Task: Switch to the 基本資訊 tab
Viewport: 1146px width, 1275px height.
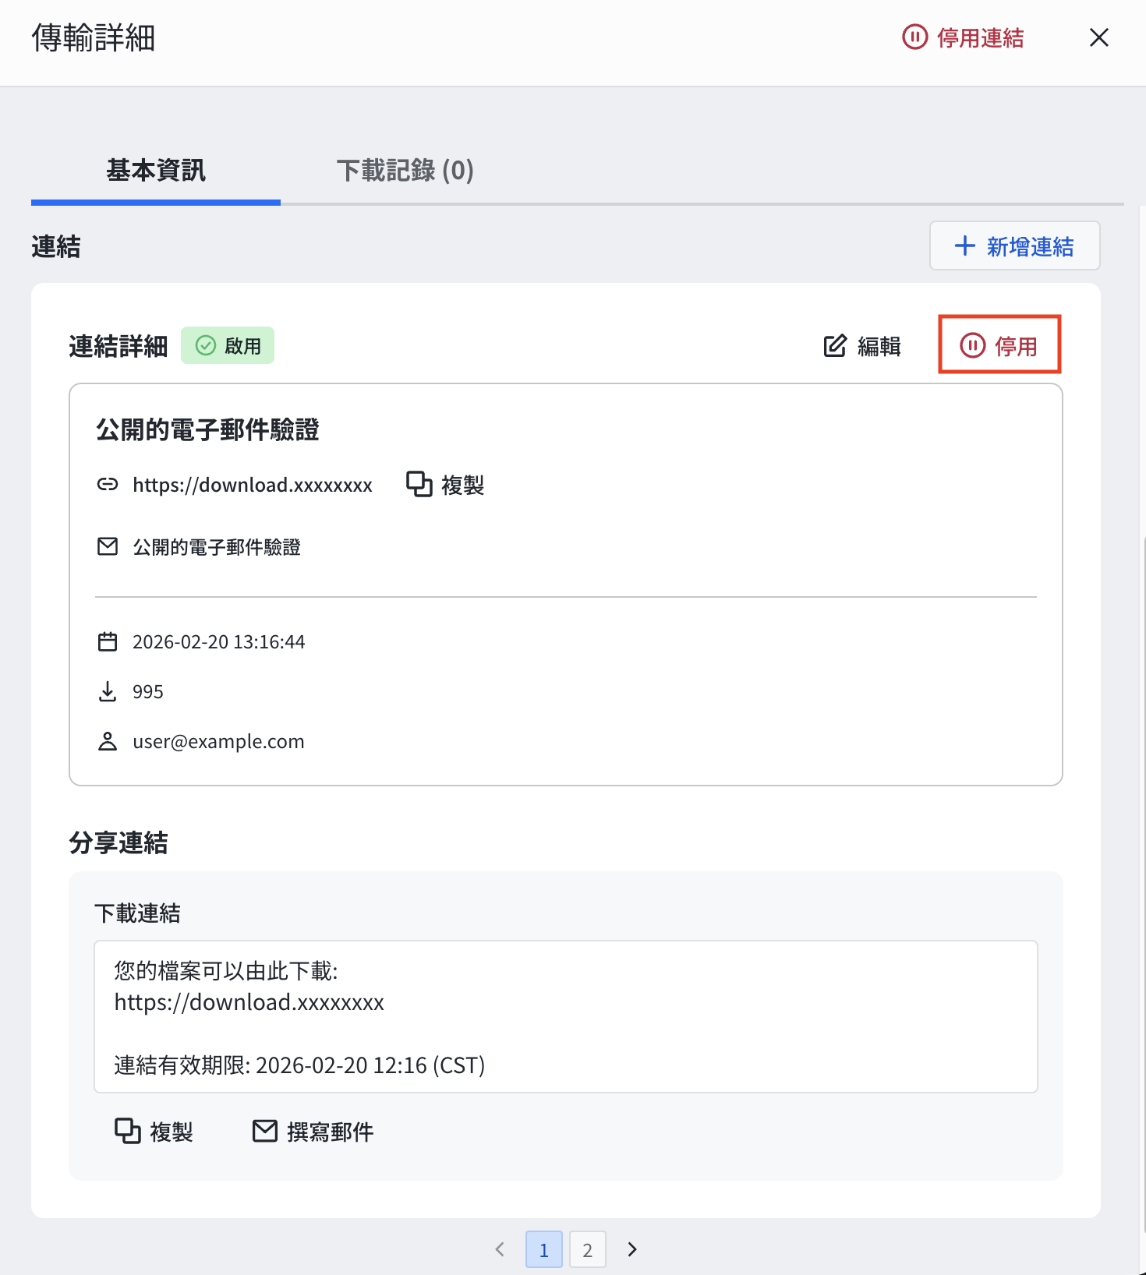Action: pos(156,170)
